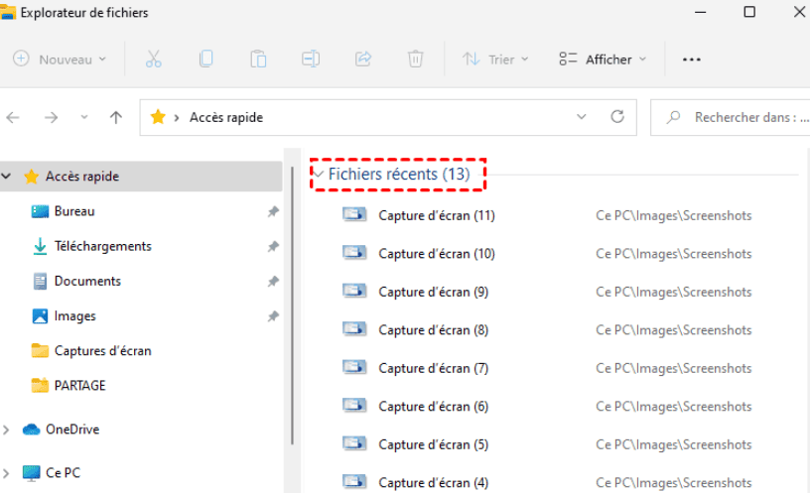Click the Share icon in toolbar
The height and width of the screenshot is (493, 810).
tap(363, 60)
